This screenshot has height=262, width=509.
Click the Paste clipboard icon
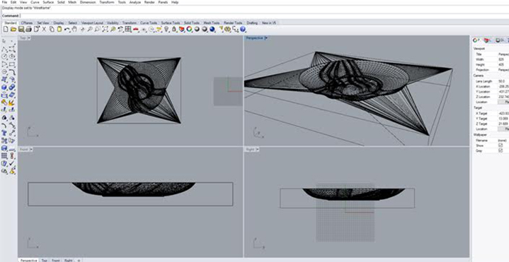[x=59, y=29]
